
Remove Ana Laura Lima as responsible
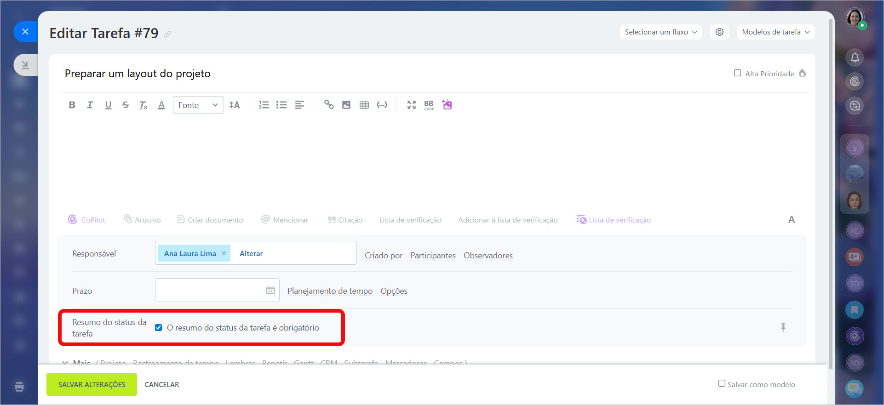pyautogui.click(x=224, y=253)
